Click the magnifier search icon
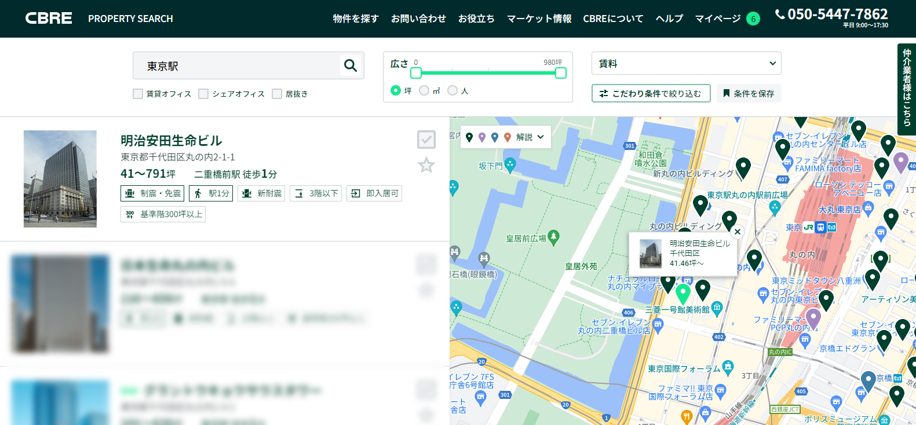This screenshot has width=916, height=425. (x=350, y=65)
